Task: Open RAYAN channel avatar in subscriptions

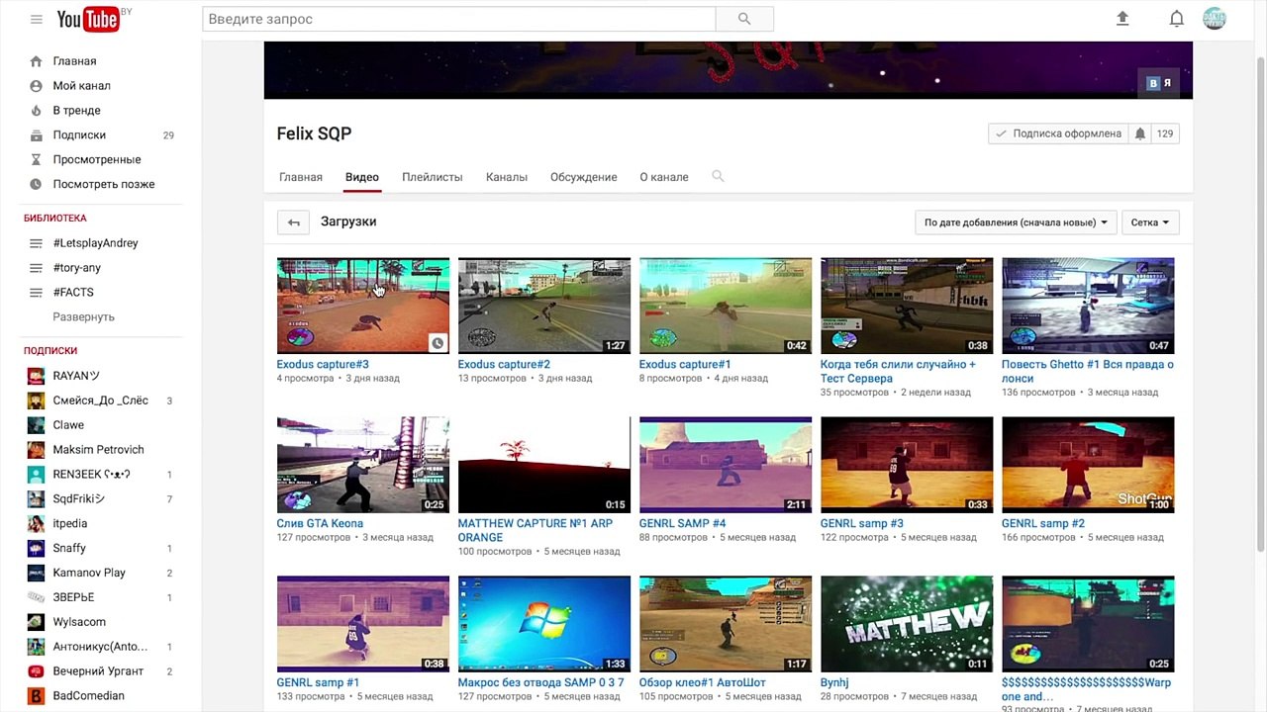Action: tap(36, 376)
